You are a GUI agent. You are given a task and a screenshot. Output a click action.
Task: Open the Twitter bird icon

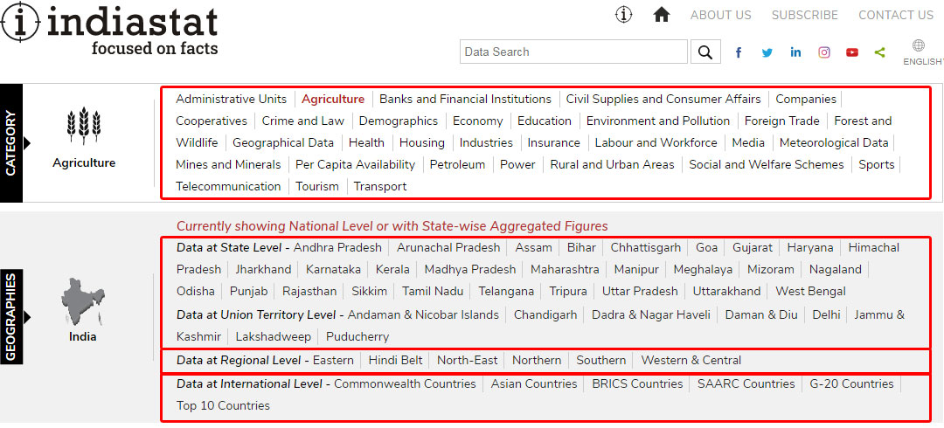coord(767,52)
